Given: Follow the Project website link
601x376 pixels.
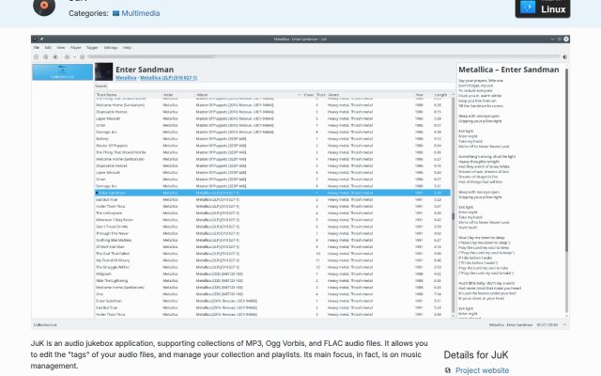Looking at the screenshot, I should pos(482,370).
